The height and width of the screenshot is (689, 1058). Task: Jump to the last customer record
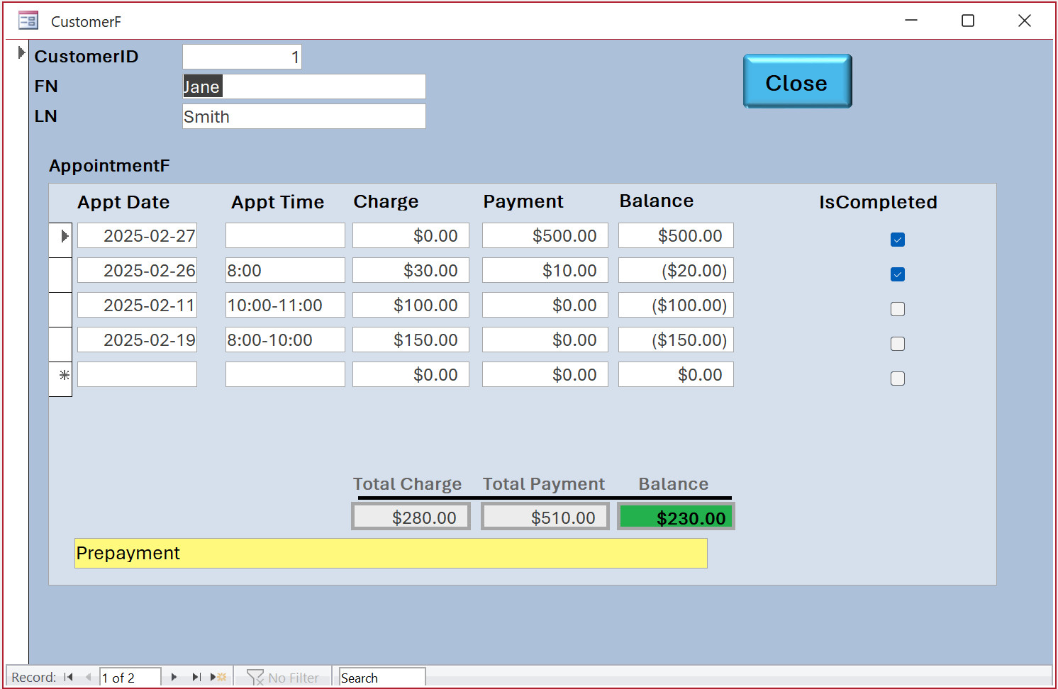[x=196, y=677]
